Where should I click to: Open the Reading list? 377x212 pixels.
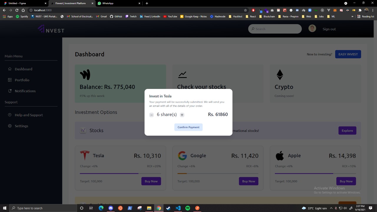pyautogui.click(x=366, y=16)
